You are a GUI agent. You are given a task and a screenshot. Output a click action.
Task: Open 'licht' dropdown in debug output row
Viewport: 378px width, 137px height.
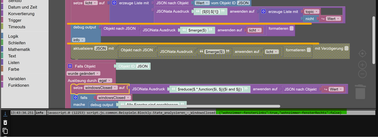point(255,30)
